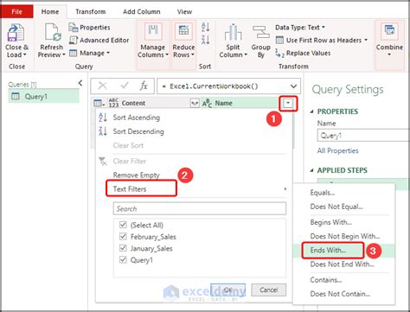This screenshot has width=410, height=312.
Task: Switch to the Add Column tab
Action: tap(141, 12)
